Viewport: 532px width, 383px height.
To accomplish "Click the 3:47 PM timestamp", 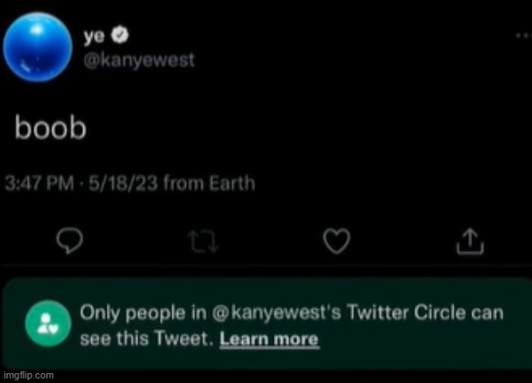I will click(40, 183).
